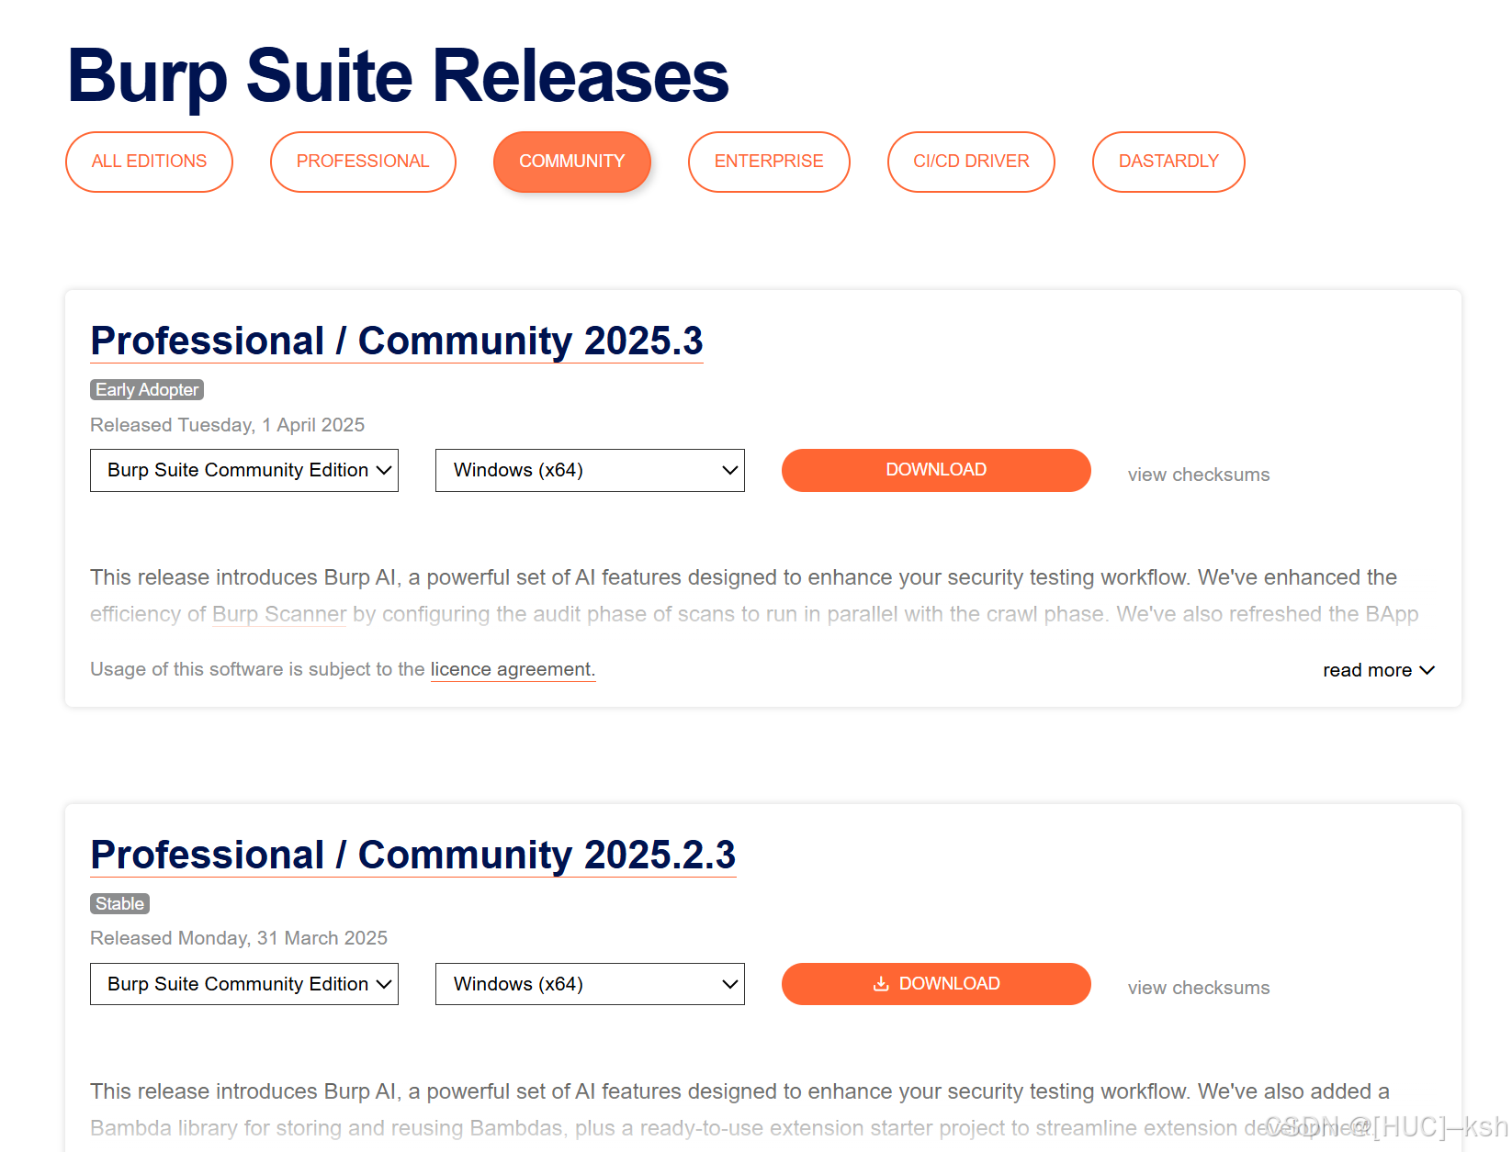Click the 'Released Tuesday, 1 April 2025' text
Image resolution: width=1512 pixels, height=1152 pixels.
click(227, 425)
